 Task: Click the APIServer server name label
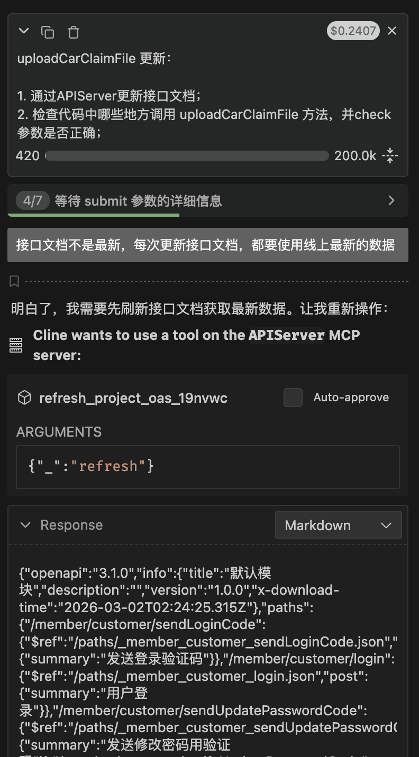pos(287,335)
